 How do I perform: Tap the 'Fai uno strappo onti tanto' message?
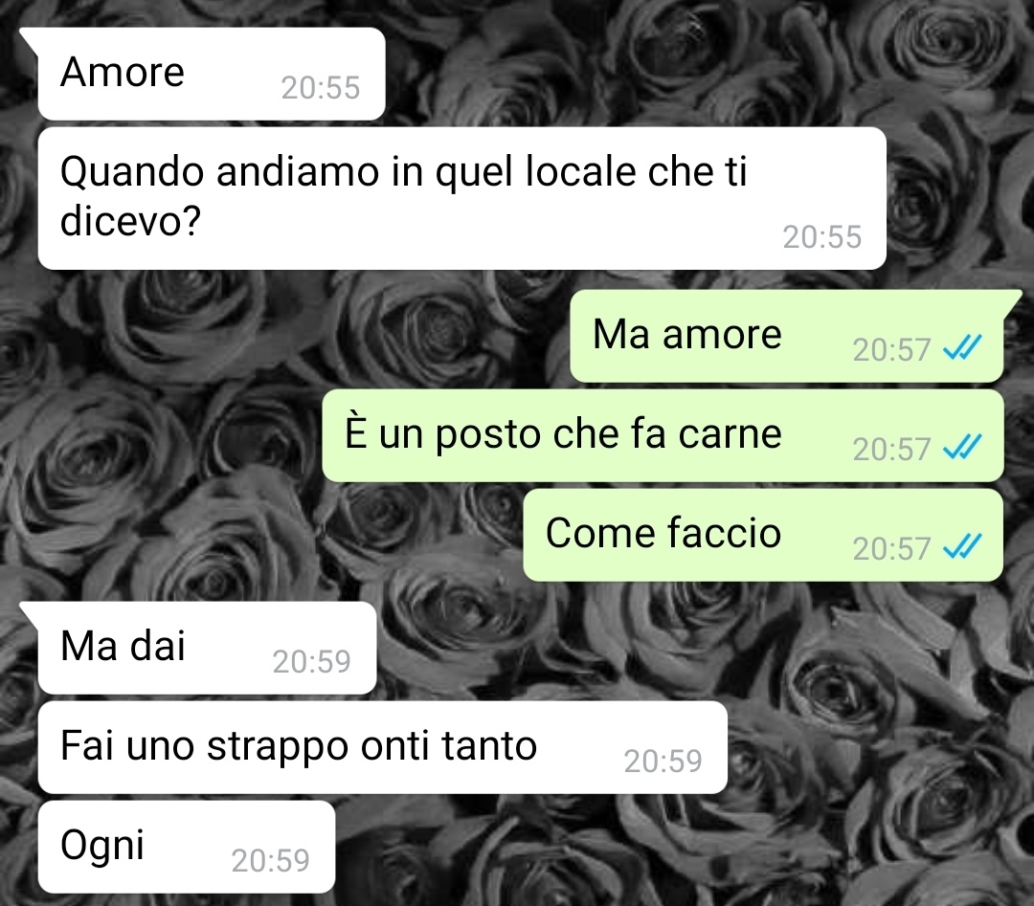pyautogui.click(x=382, y=747)
